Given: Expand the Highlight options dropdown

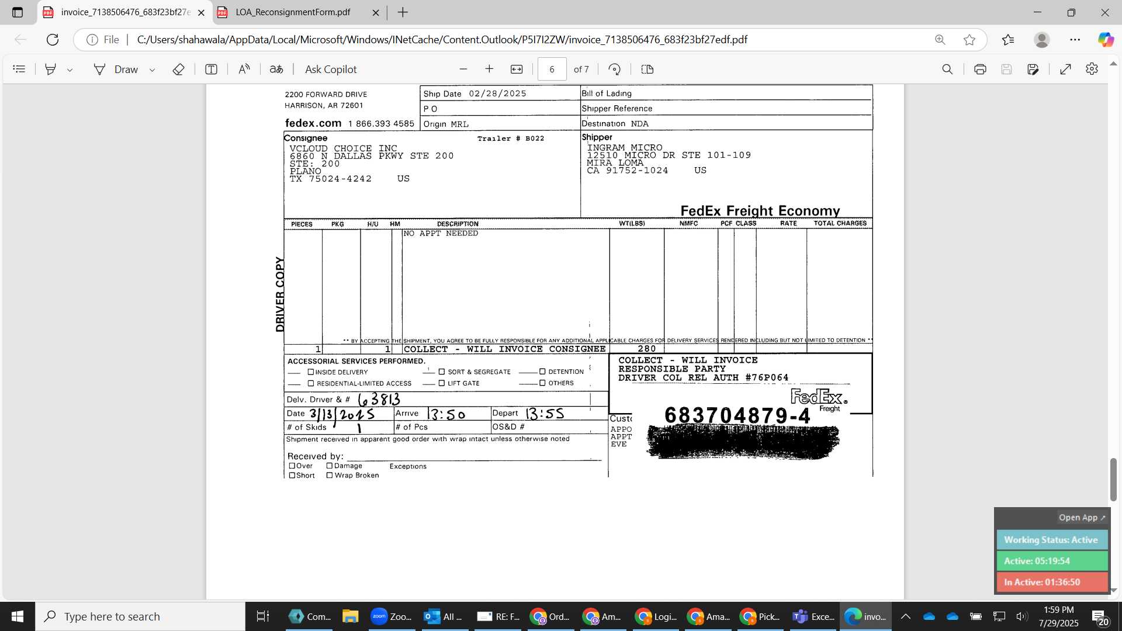Looking at the screenshot, I should click(x=70, y=70).
